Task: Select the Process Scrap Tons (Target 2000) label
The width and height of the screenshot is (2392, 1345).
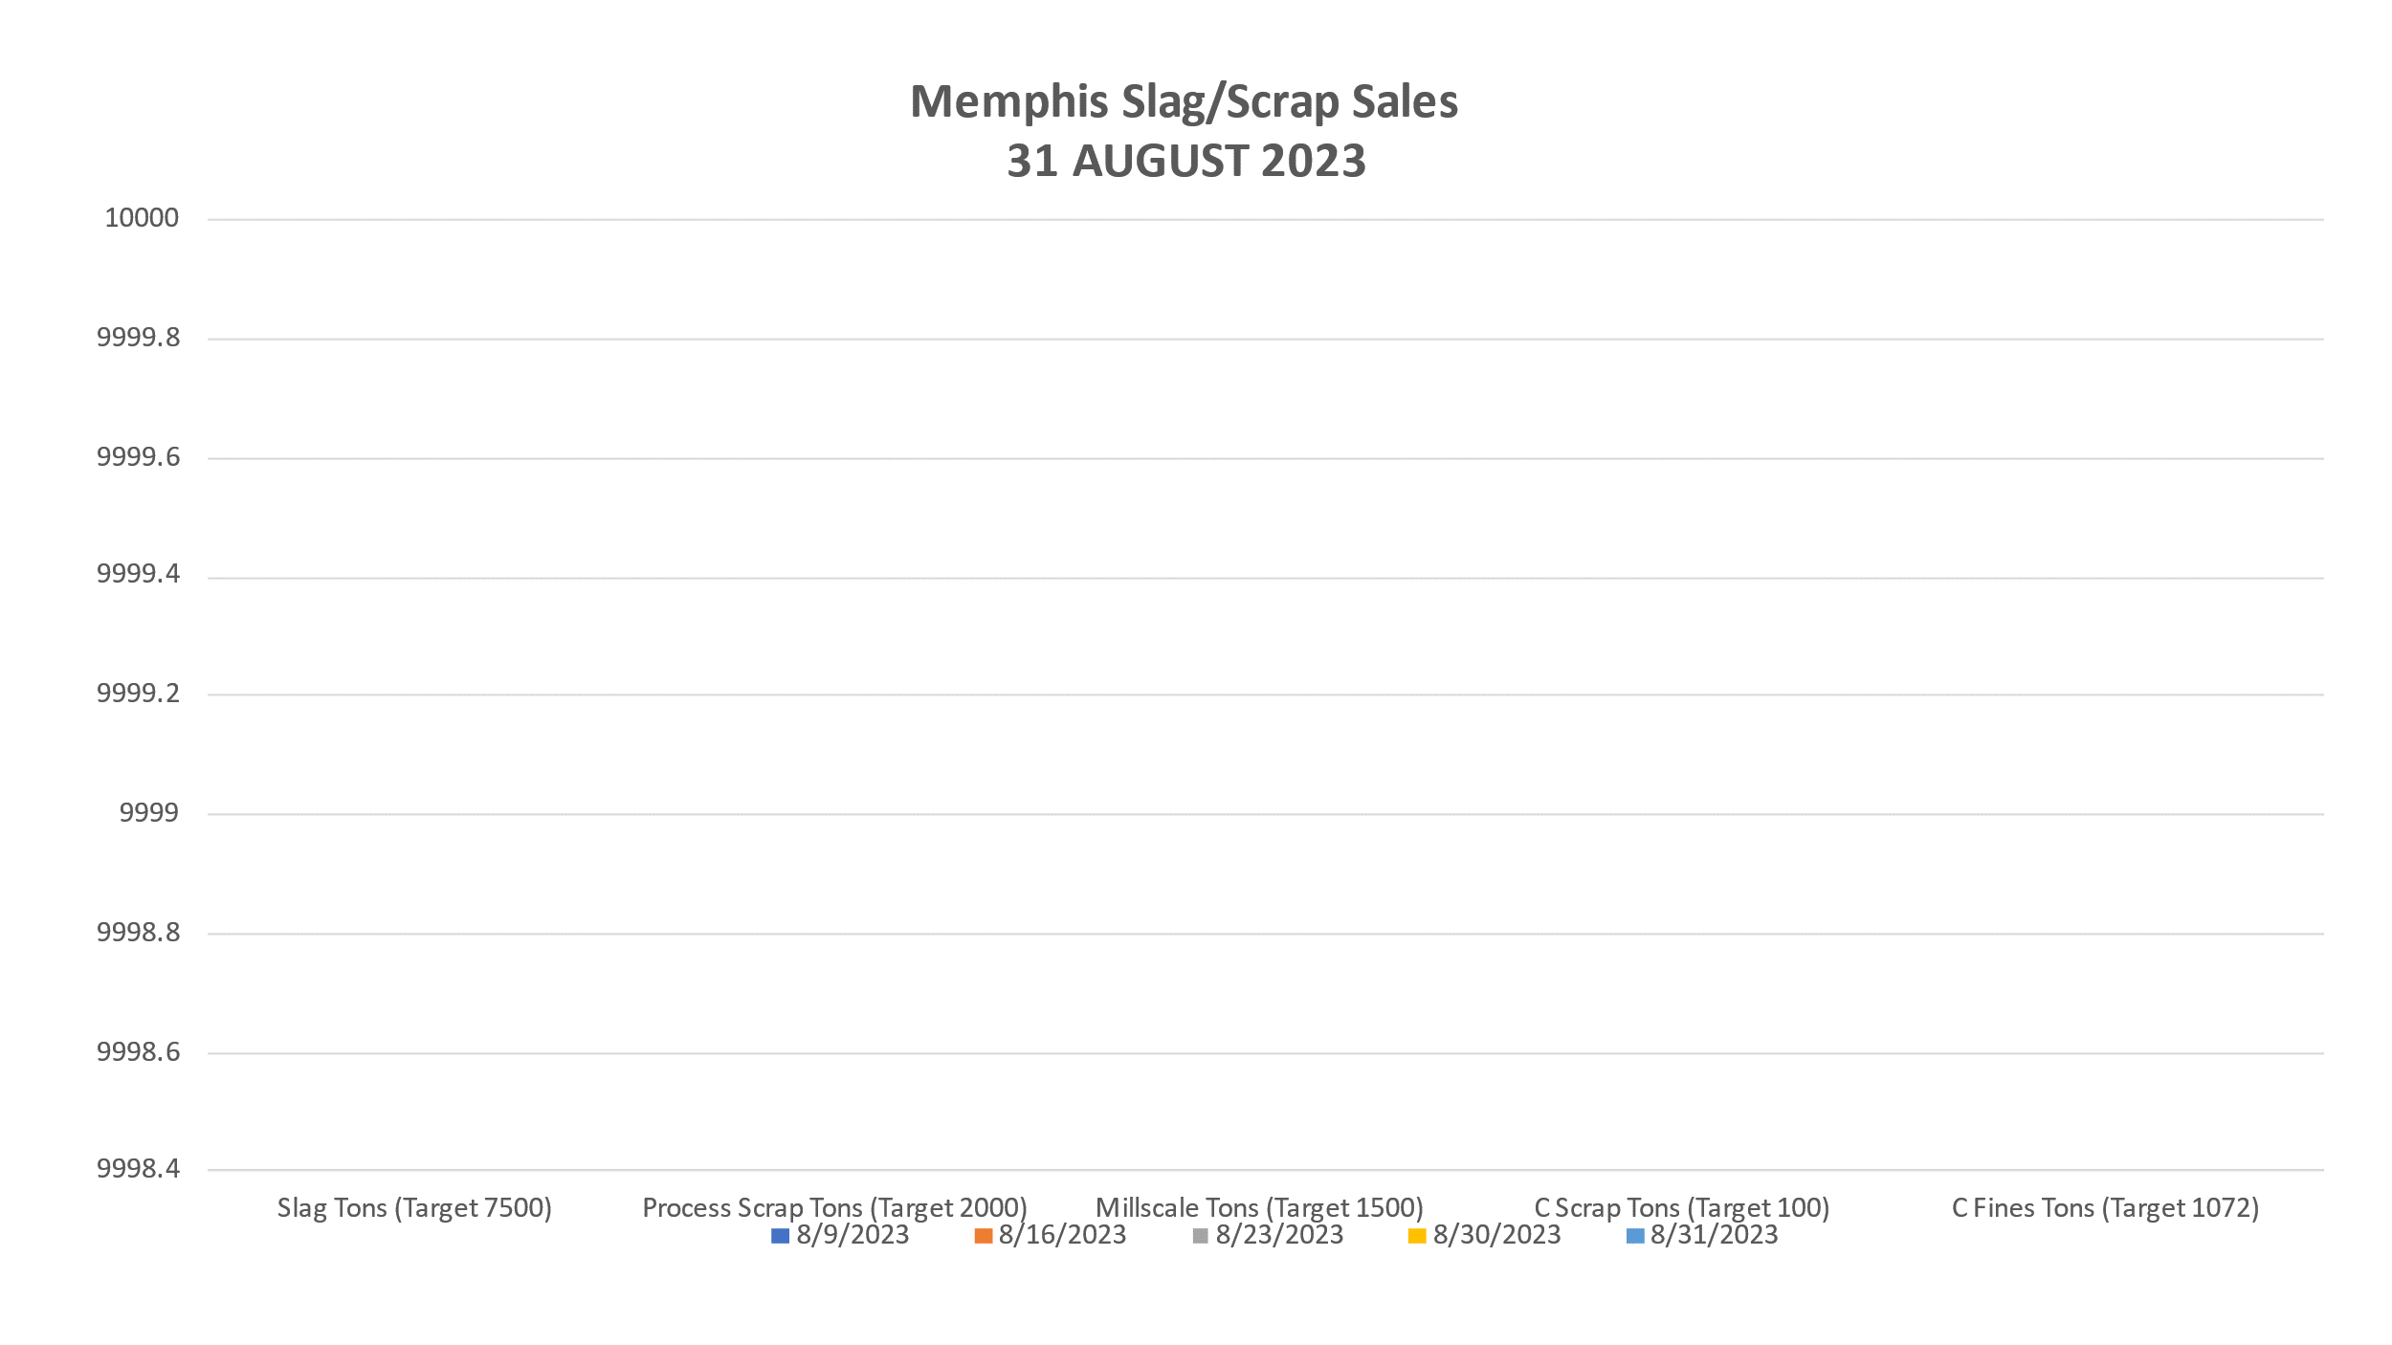Action: coord(834,1207)
